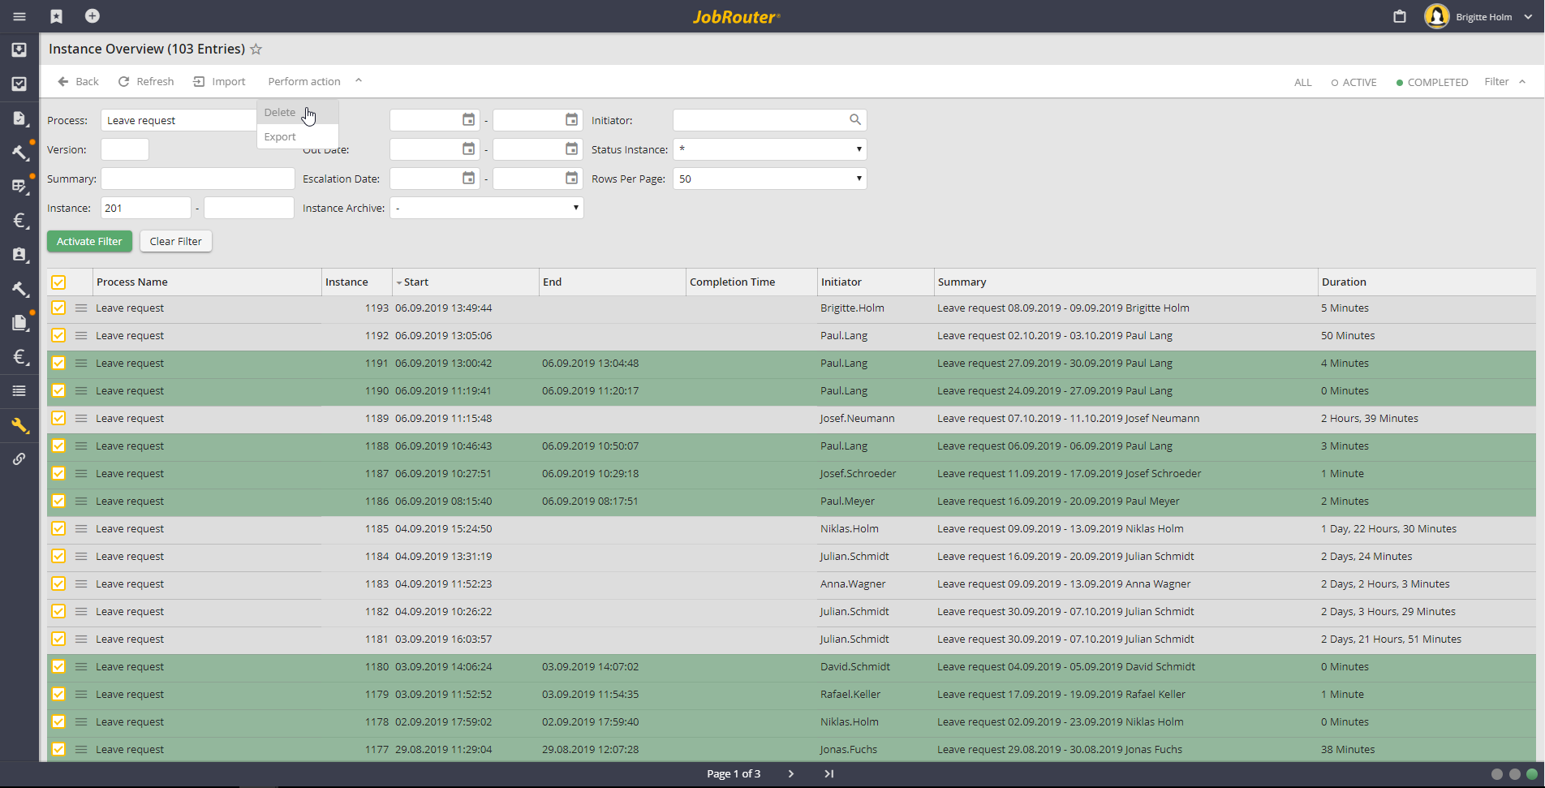This screenshot has width=1545, height=788.
Task: Show COMPLETED instances tab
Action: coord(1432,83)
